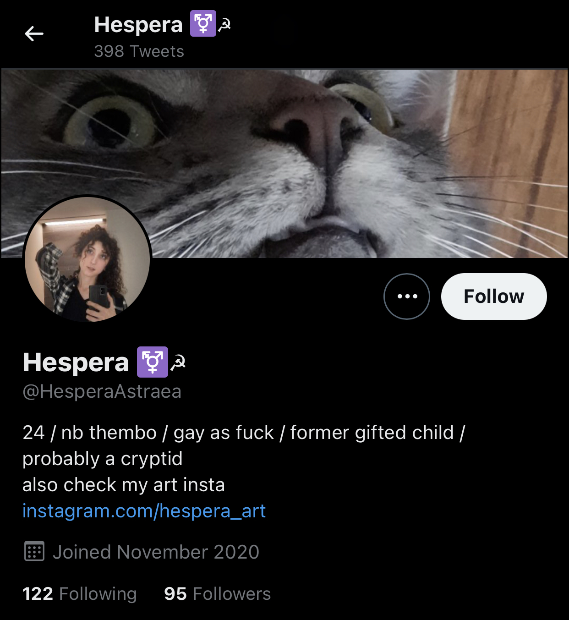Screen dimensions: 569x620
Task: Click the hammer and sickle beside profile name
Action: (178, 363)
